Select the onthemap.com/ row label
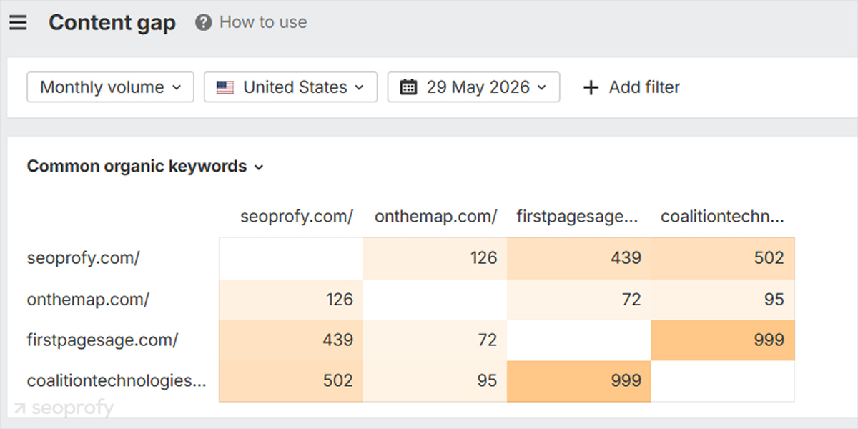Viewport: 858px width, 429px height. coord(88,300)
